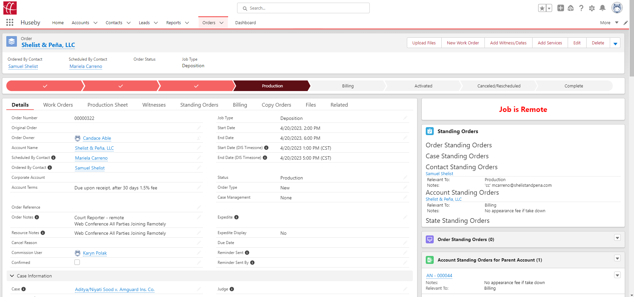Screen dimensions: 634x297
Task: Open the Files tab
Action: [311, 105]
